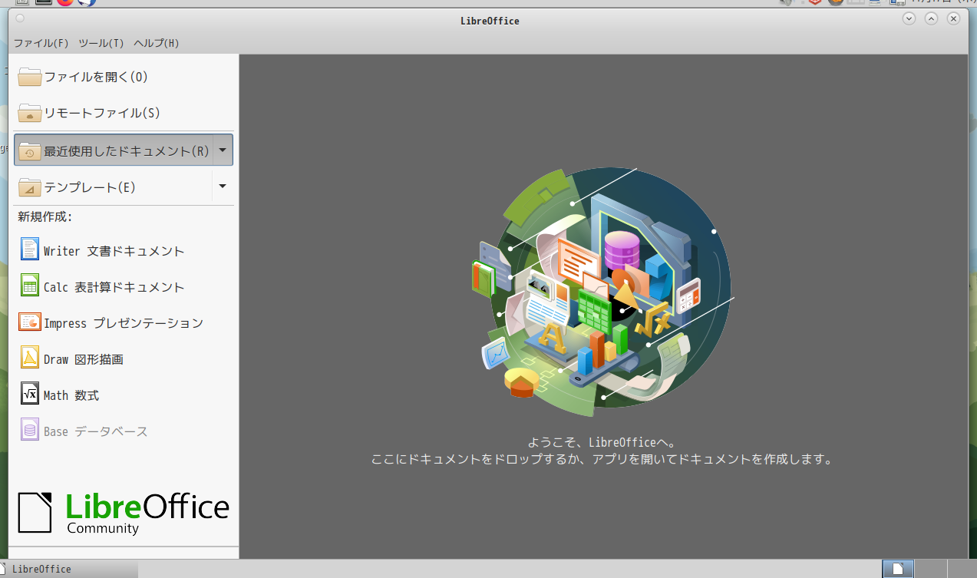Open a new Math formula
This screenshot has width=977, height=578.
tap(60, 395)
